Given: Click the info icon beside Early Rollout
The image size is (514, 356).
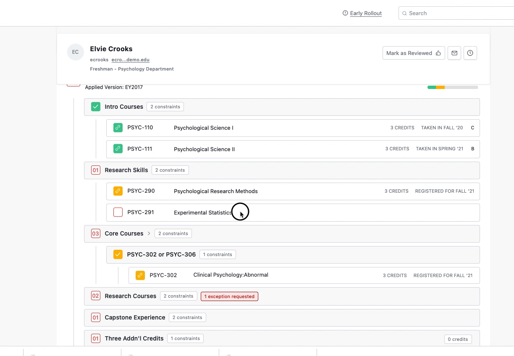Looking at the screenshot, I should tap(345, 13).
